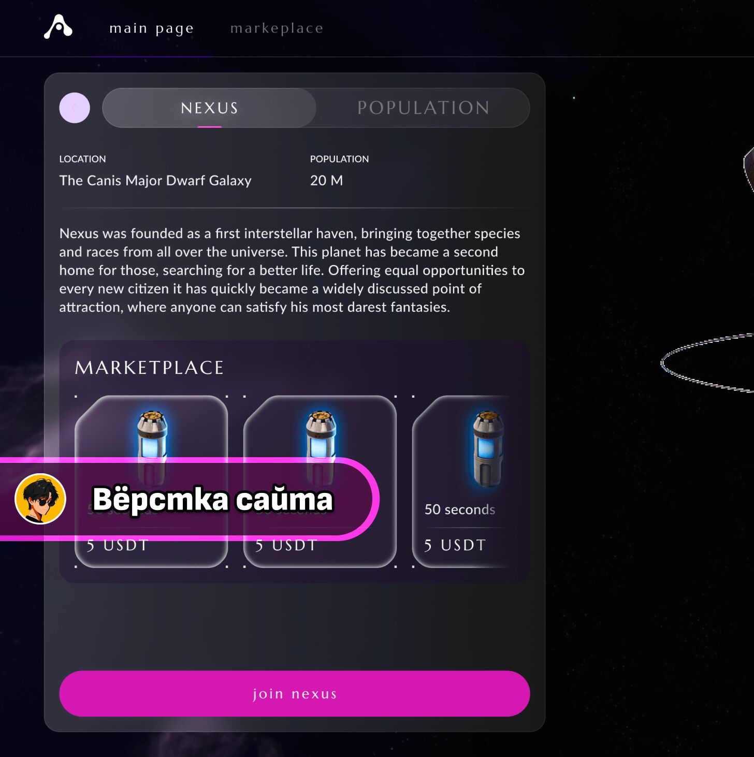Click the join nexus button
The width and height of the screenshot is (754, 757).
[x=295, y=693]
